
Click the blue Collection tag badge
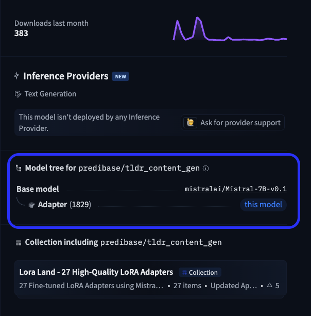pyautogui.click(x=200, y=273)
